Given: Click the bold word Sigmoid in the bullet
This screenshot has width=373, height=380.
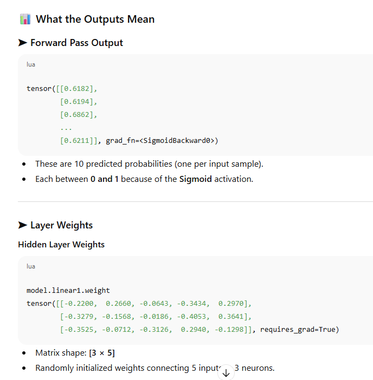Looking at the screenshot, I should 196,179.
